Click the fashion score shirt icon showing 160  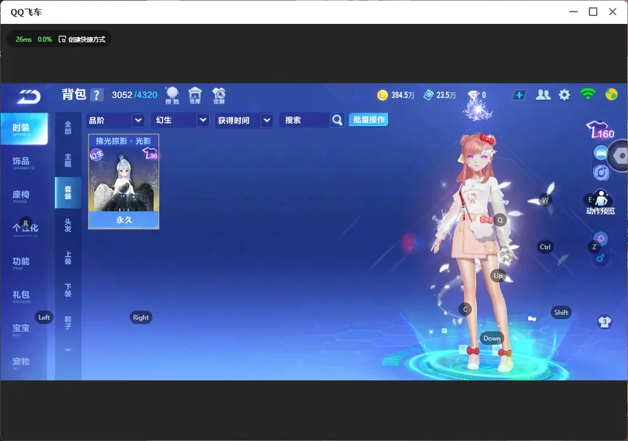pos(600,130)
